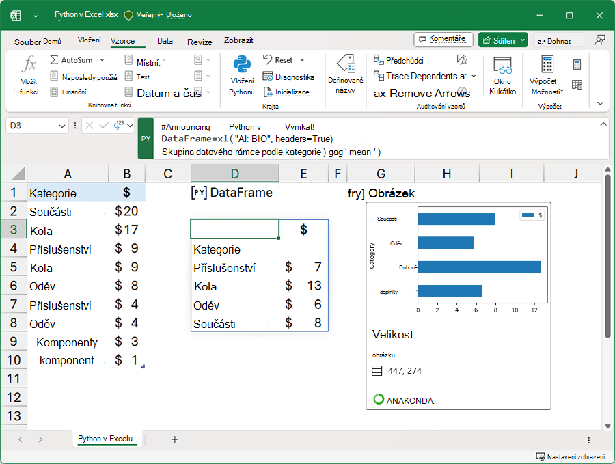Click Trace Dependents
615x464 pixels.
pos(420,76)
